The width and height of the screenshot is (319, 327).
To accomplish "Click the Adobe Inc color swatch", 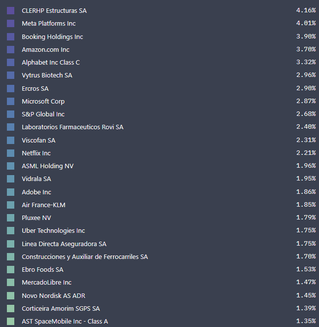I will coord(11,192).
